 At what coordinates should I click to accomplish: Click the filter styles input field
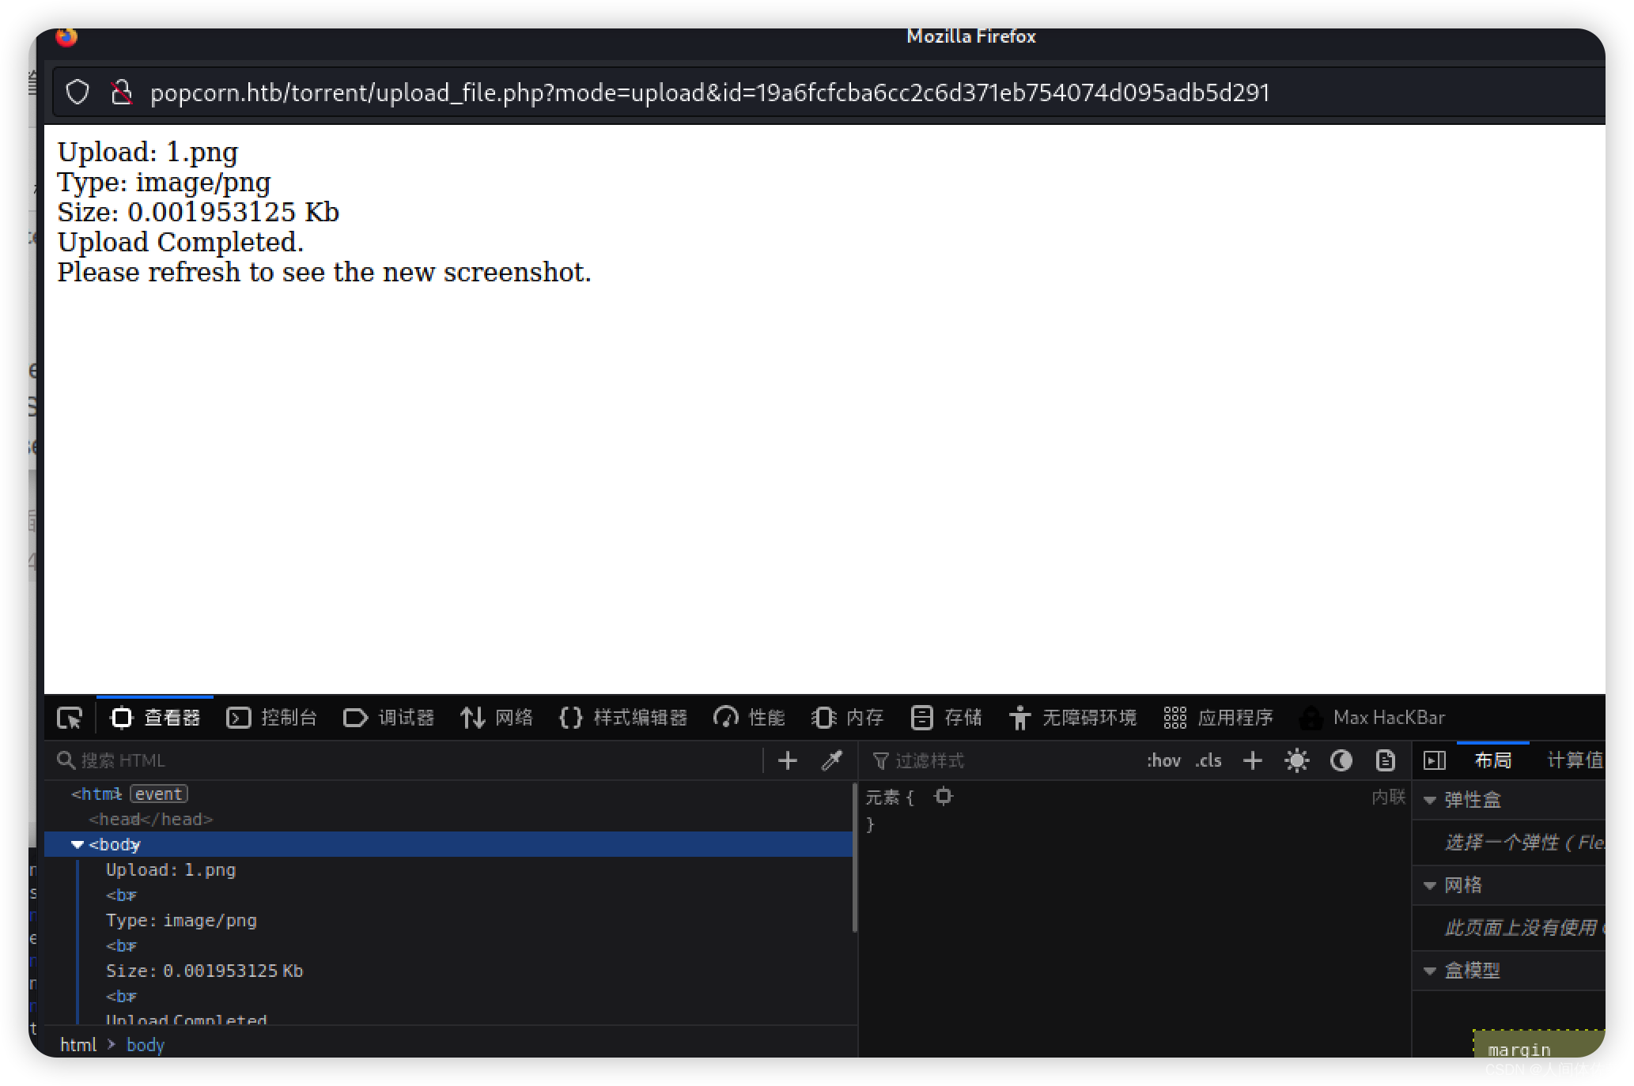click(1000, 760)
